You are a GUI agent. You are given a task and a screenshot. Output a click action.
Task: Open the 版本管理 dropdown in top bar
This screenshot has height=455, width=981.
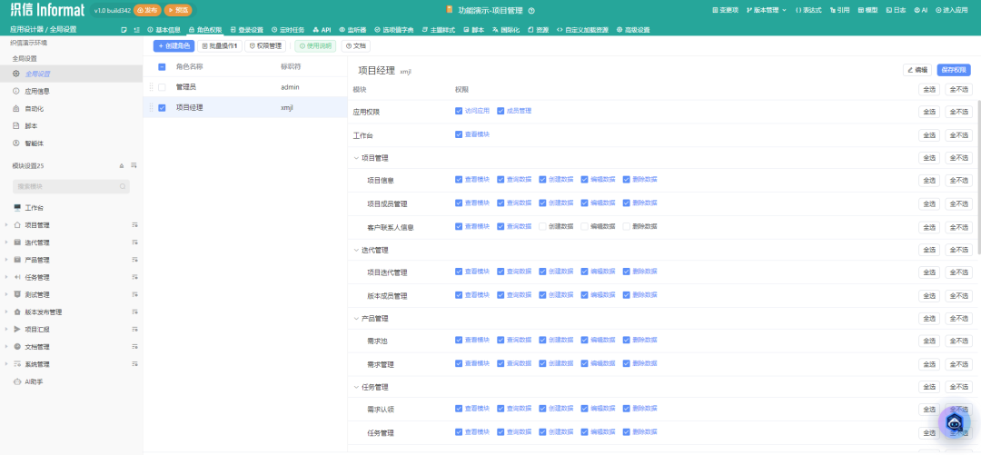767,11
